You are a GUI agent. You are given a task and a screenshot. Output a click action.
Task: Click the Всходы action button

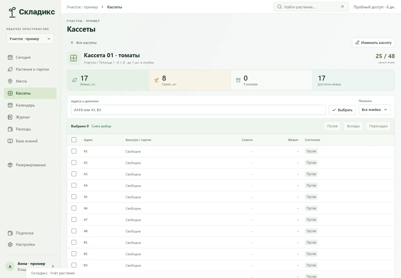pyautogui.click(x=353, y=126)
